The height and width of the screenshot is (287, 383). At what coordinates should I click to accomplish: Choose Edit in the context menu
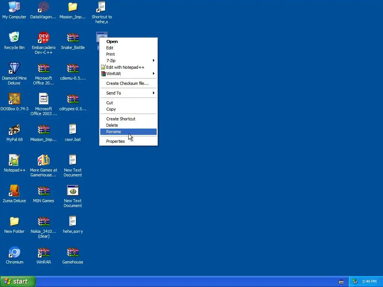[129, 48]
